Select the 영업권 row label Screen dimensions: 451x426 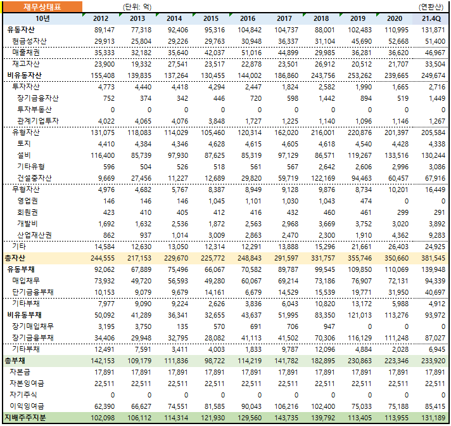[27, 201]
